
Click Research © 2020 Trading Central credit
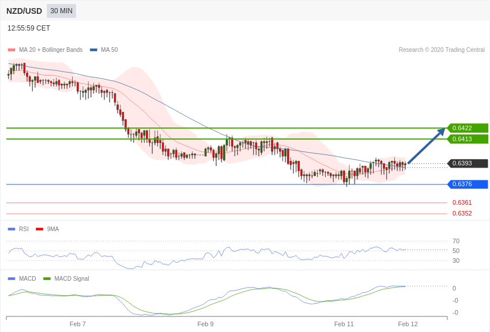point(442,50)
